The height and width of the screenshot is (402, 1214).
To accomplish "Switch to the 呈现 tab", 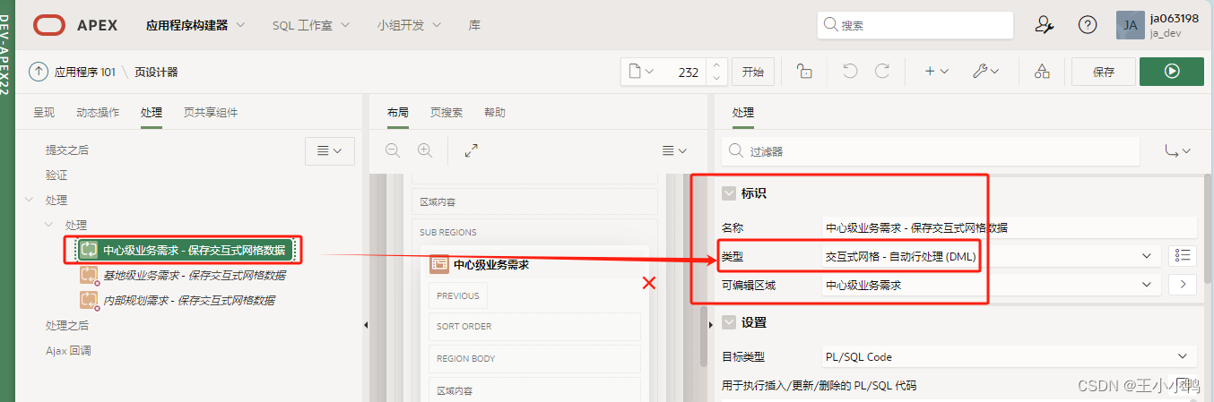I will click(x=44, y=112).
